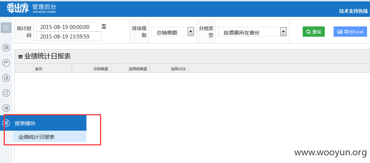370x163 pixels.
Task: Click the 要出发 logo in header
Action: coord(18,8)
